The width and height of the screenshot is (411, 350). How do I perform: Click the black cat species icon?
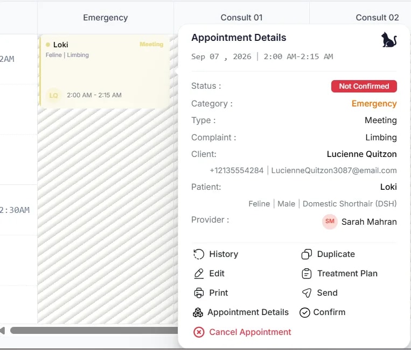(389, 40)
